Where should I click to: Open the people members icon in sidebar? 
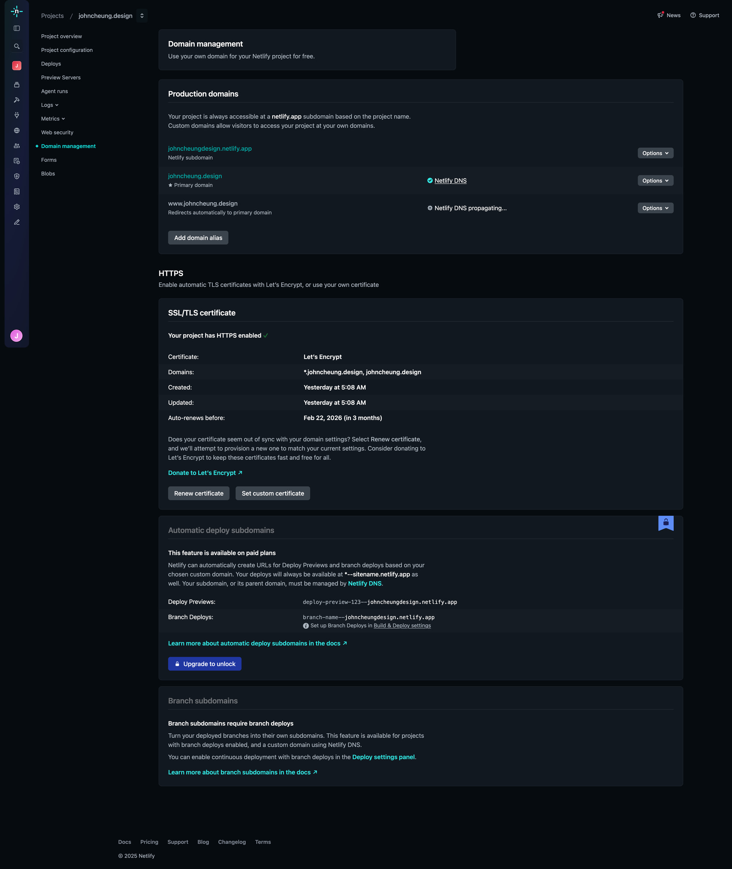tap(17, 146)
